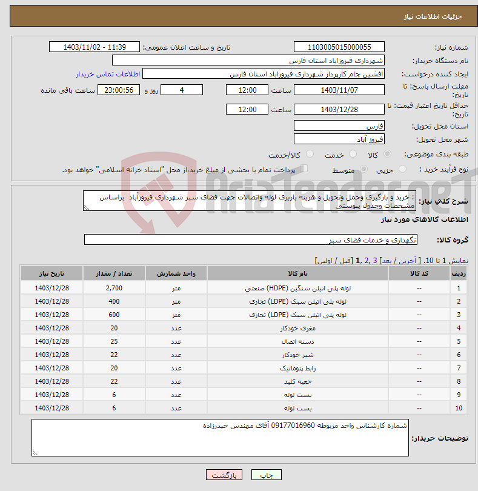Click the نام کالا column header
This screenshot has height=491, width=478.
[x=297, y=273]
